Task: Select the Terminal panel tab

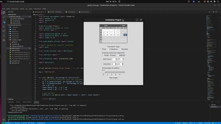Action: tap(36, 102)
